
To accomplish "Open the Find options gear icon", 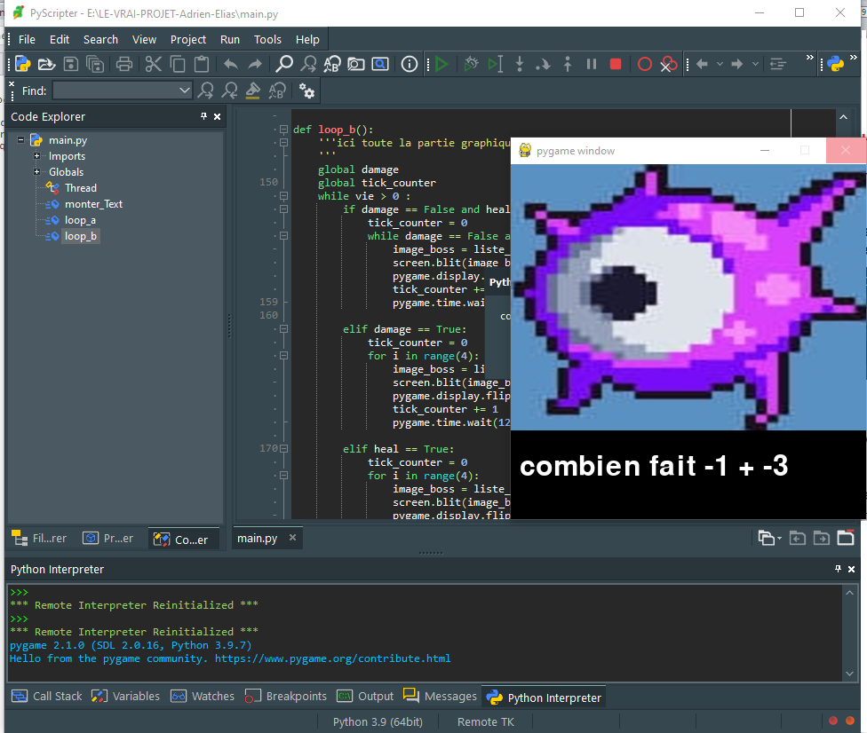I will [x=307, y=91].
